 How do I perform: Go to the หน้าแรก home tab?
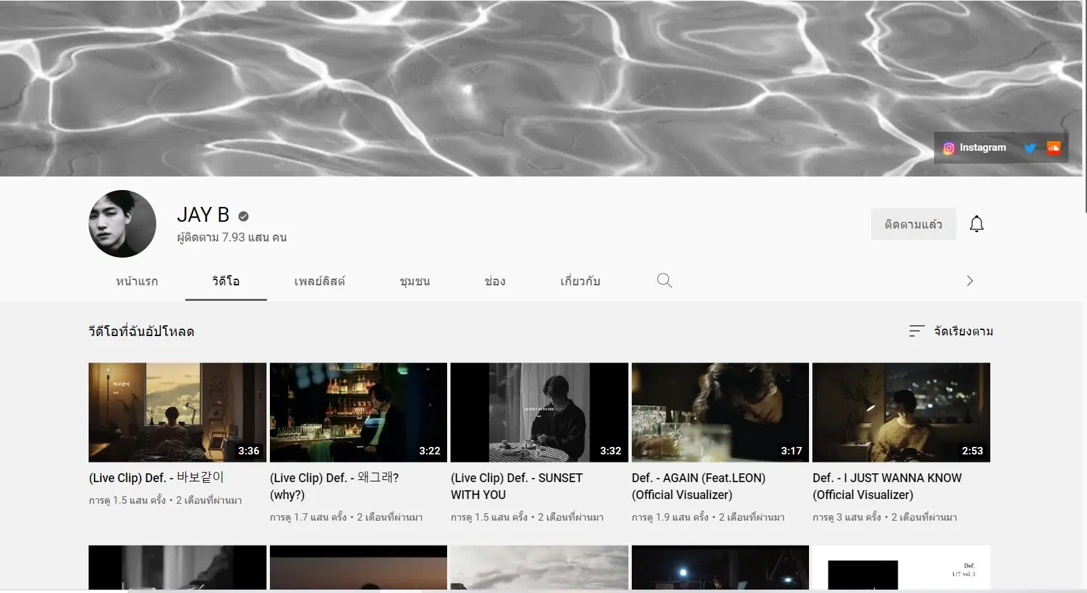point(137,281)
